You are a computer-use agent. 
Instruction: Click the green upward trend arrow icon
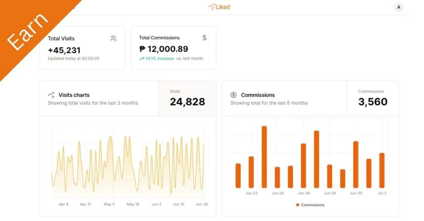142,59
